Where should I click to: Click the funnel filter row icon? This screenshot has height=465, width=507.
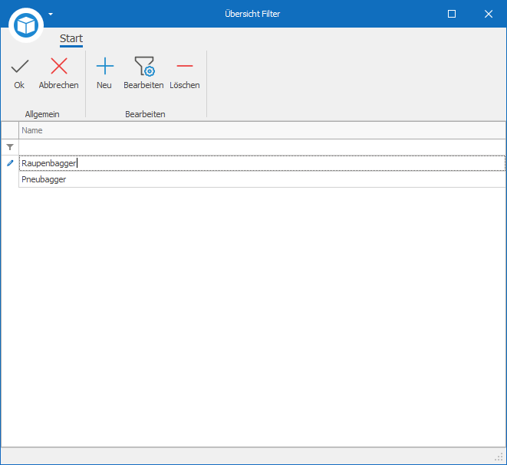tap(10, 147)
